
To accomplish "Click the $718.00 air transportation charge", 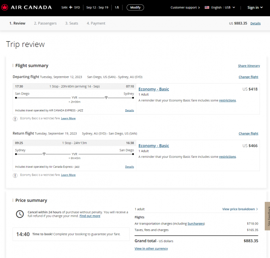I will 252,224.
